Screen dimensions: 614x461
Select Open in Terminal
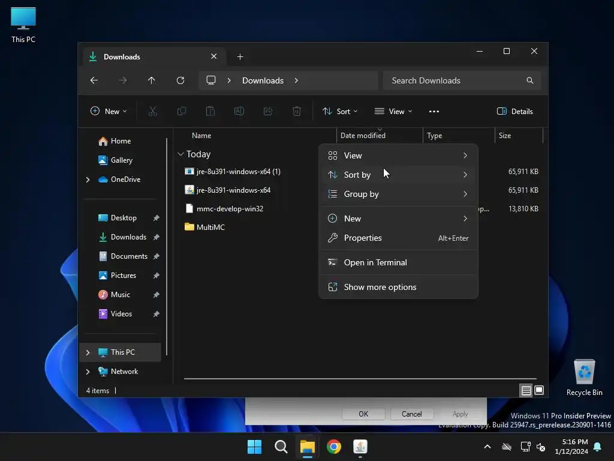(x=398, y=263)
